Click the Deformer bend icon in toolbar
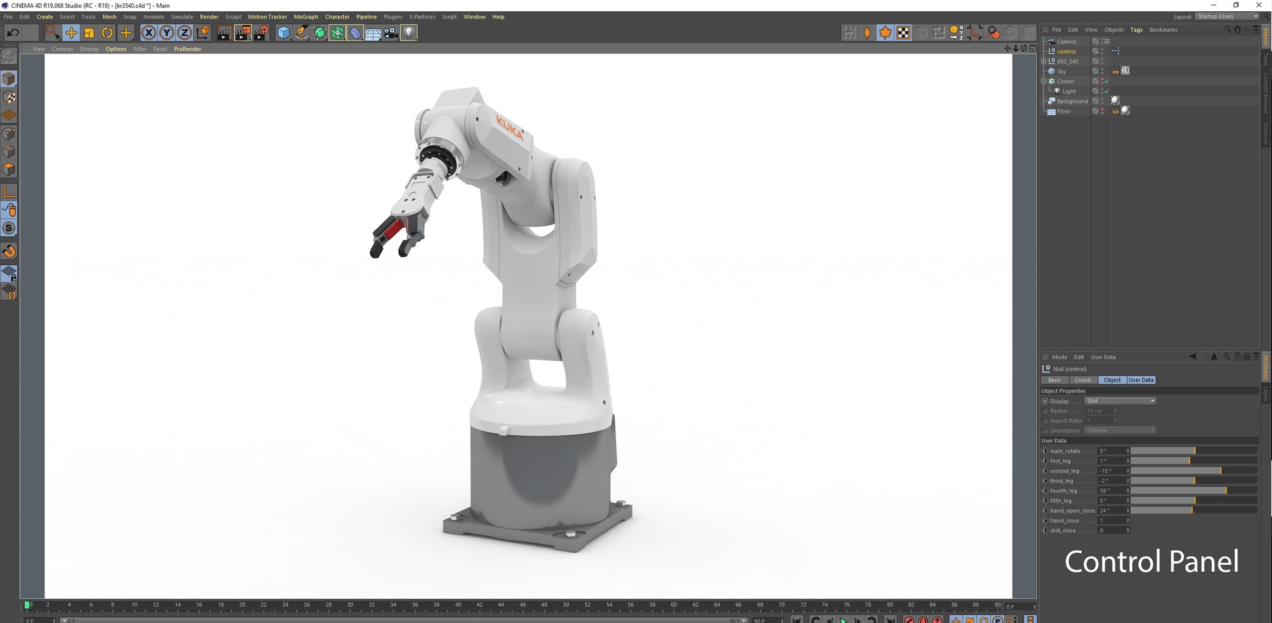The width and height of the screenshot is (1272, 623). (x=355, y=32)
